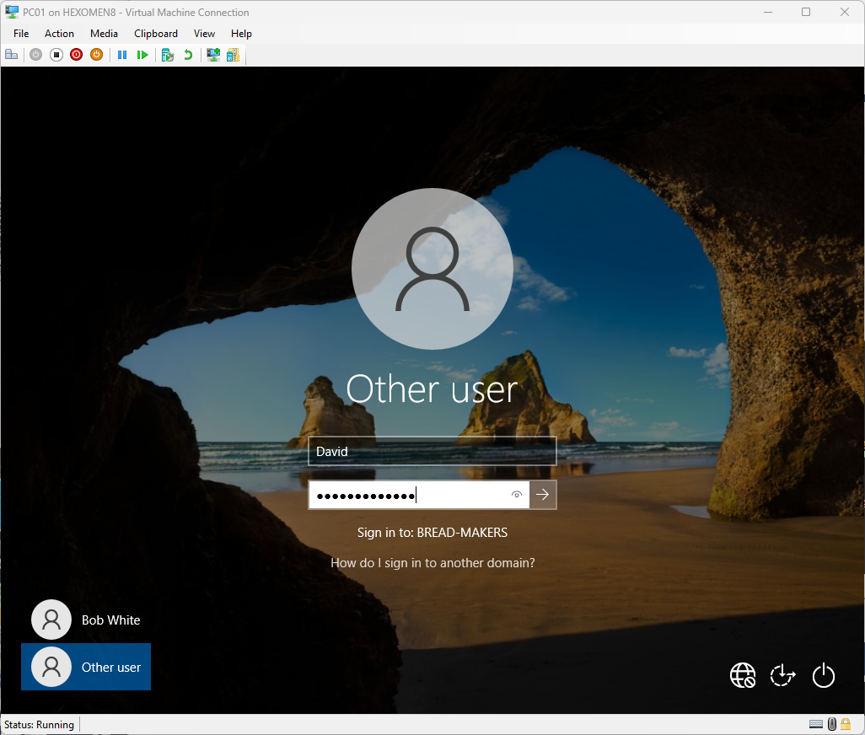Pause the virtual machine with the blue pause icon
The height and width of the screenshot is (735, 865).
(x=122, y=55)
